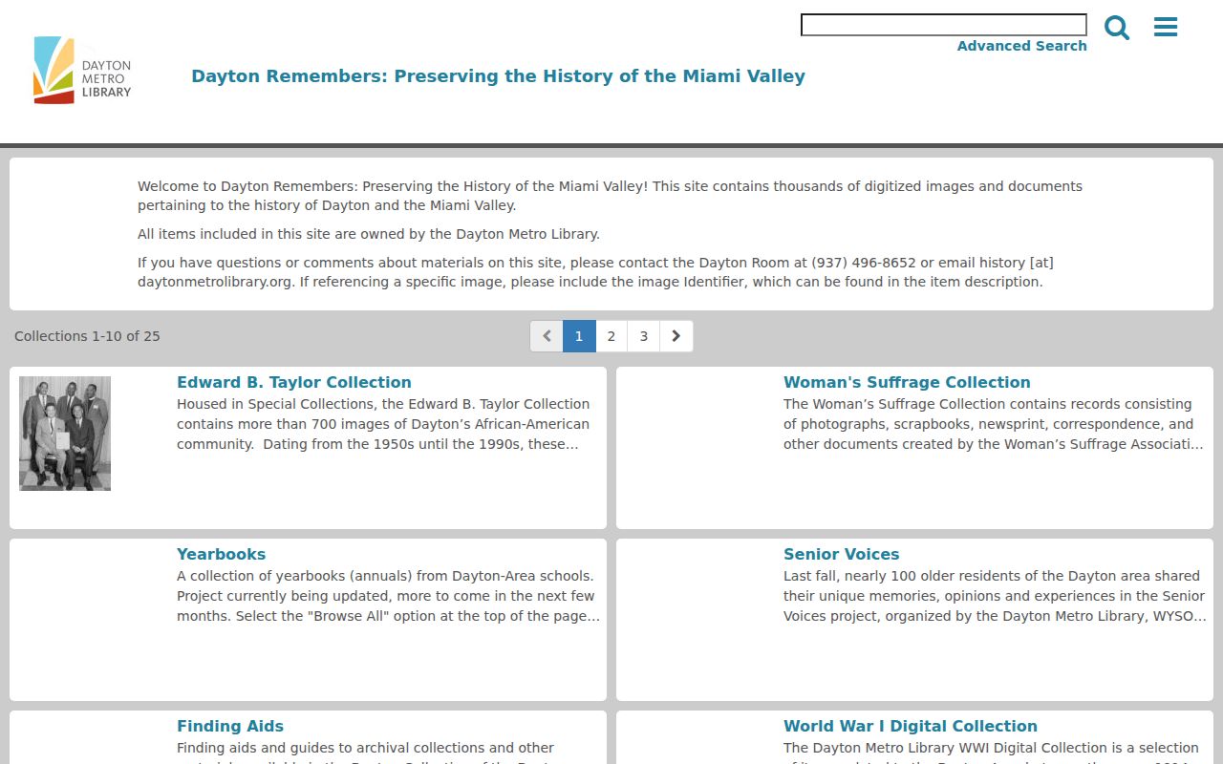Open the Yearbooks collection link
The image size is (1223, 764).
click(221, 554)
